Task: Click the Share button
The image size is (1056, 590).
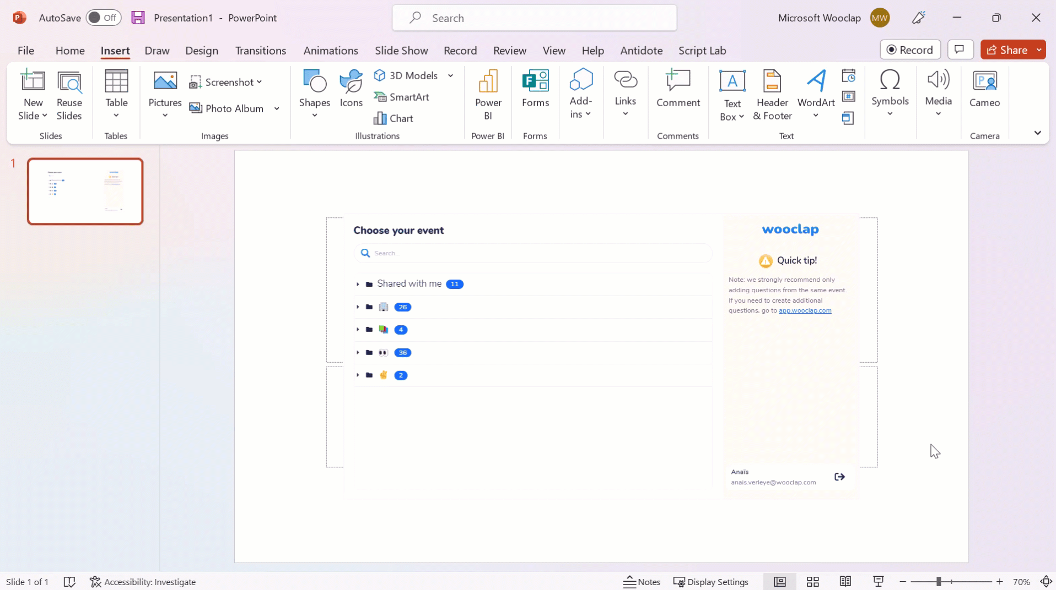Action: pyautogui.click(x=1007, y=50)
